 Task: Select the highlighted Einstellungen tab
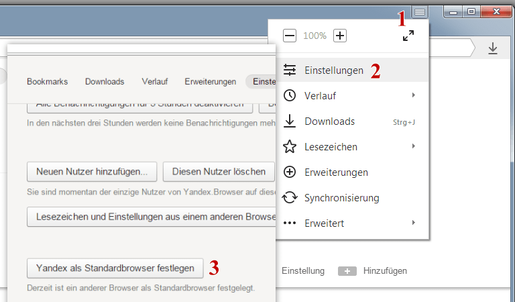(261, 81)
